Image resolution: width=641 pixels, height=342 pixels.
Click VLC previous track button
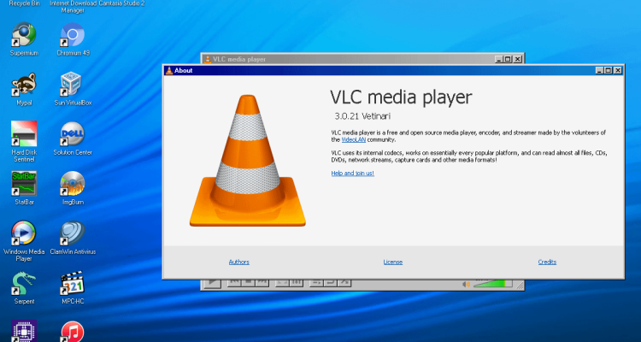click(234, 282)
